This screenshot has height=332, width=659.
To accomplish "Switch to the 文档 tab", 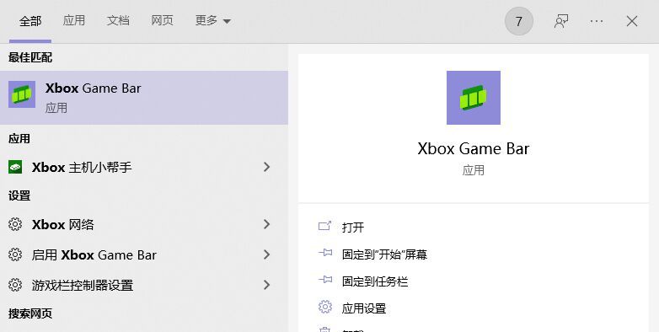I will [118, 20].
